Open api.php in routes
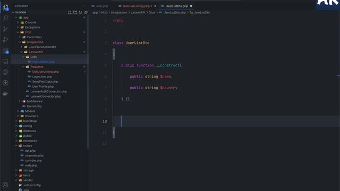Viewport: 340px width, 191px height. tap(30, 151)
